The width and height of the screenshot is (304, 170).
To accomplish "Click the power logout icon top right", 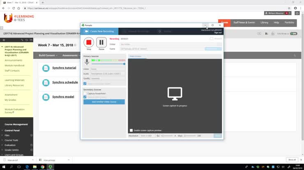I will click(x=297, y=13).
